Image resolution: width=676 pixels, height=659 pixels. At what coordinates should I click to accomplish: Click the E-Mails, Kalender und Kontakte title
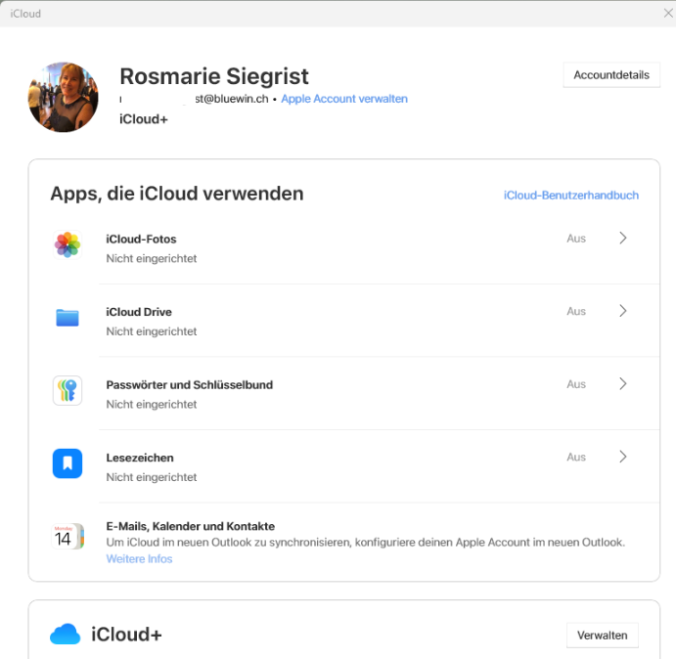point(190,526)
